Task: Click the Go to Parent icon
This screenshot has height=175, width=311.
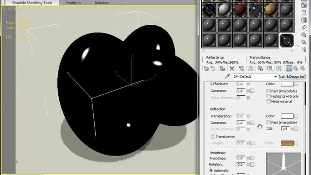Action: 296,69
